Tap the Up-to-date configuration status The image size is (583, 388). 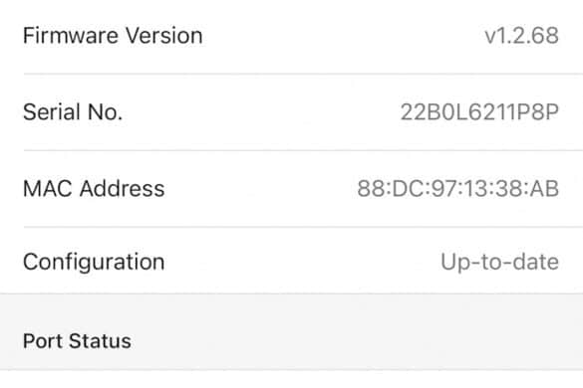coord(499,262)
